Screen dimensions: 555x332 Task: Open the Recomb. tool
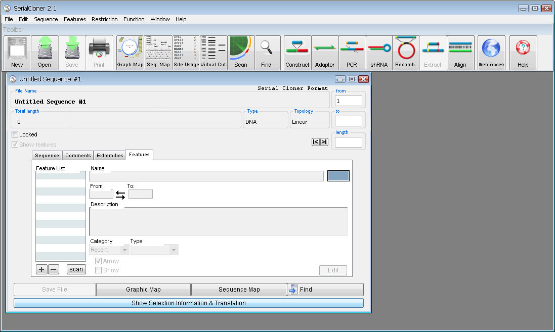406,53
